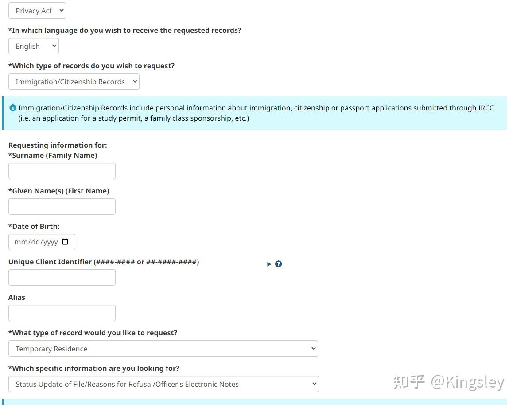The width and height of the screenshot is (517, 405).
Task: Focus the Surname (Family Name) text box
Action: coord(62,171)
